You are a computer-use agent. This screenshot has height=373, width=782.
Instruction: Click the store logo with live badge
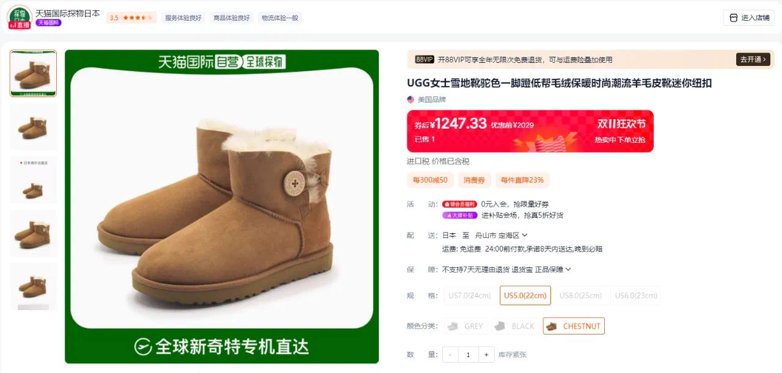click(x=19, y=17)
